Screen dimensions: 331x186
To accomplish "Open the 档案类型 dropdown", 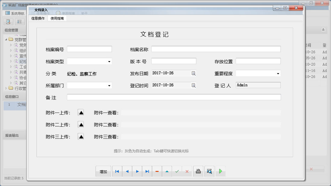I will [109, 61].
